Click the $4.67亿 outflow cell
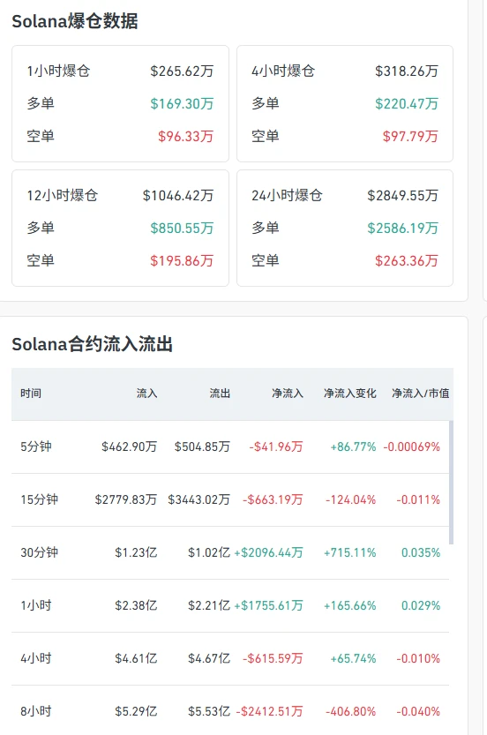Viewport: 487px width, 735px height. (x=209, y=658)
